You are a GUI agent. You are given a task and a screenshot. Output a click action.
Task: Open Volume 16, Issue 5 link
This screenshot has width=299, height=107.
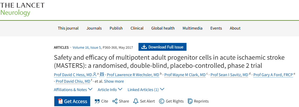point(87,47)
